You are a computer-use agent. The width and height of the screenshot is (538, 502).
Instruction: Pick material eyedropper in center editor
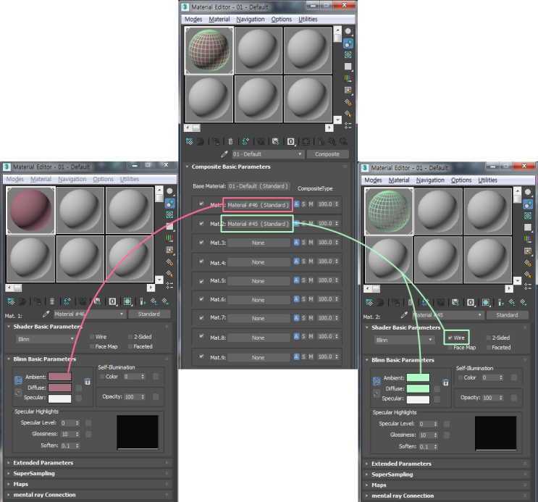pyautogui.click(x=224, y=154)
